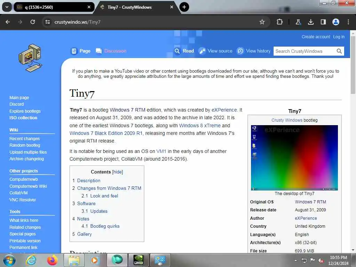356x267 pixels.
Task: Close the q (1536×2560) tab
Action: (89, 7)
